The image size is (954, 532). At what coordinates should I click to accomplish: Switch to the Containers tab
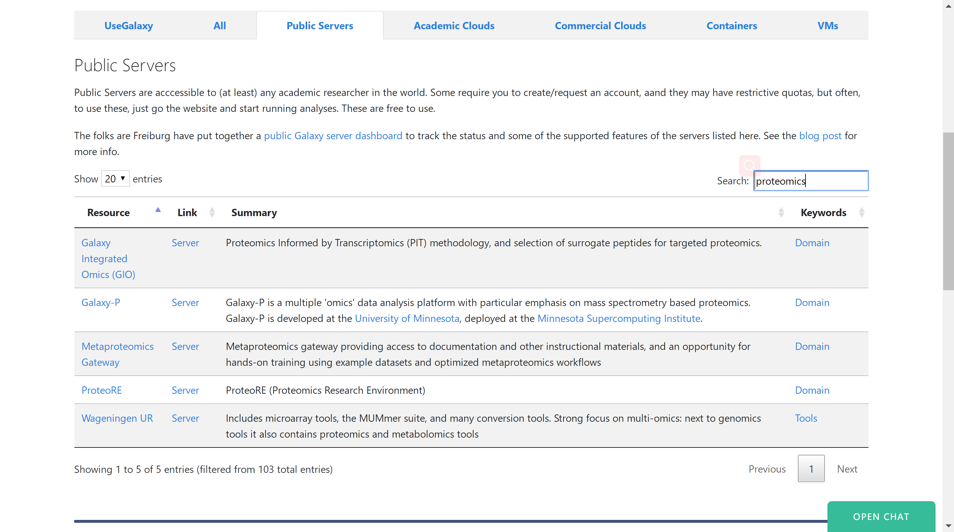[731, 25]
